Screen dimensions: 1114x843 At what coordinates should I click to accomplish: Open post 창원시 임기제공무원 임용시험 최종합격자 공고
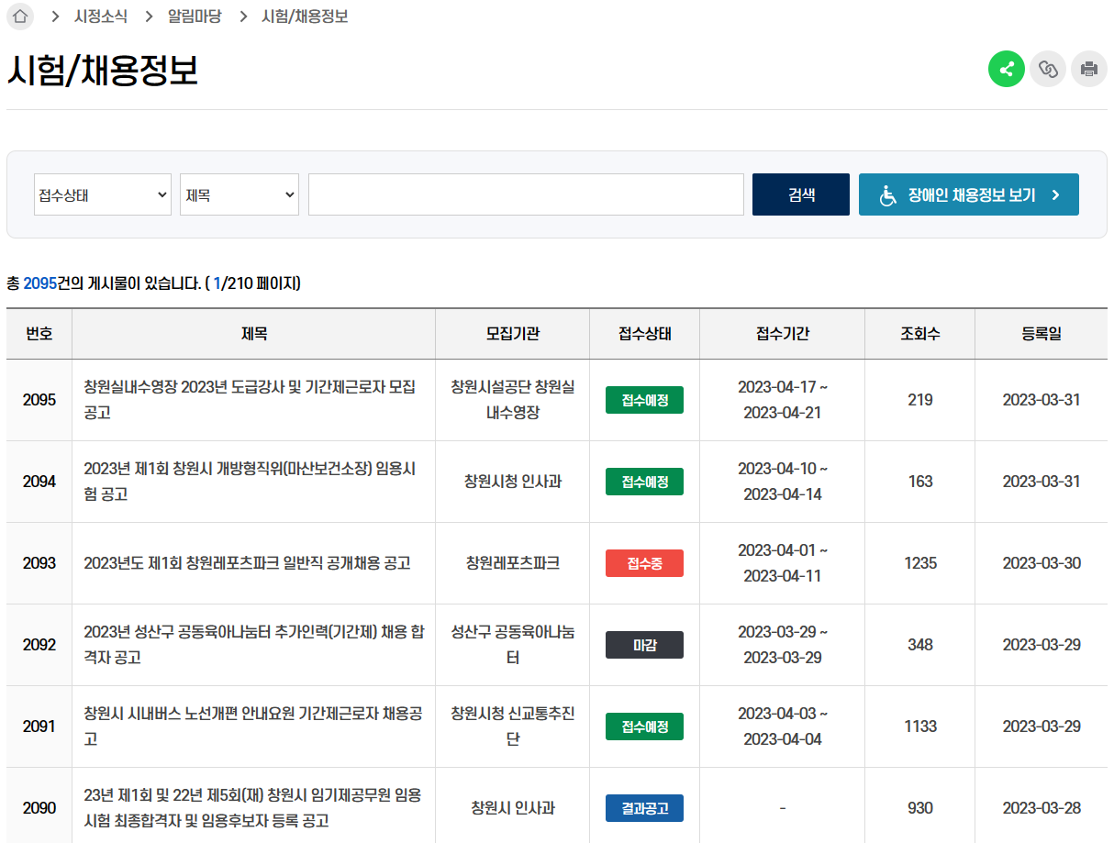point(252,808)
